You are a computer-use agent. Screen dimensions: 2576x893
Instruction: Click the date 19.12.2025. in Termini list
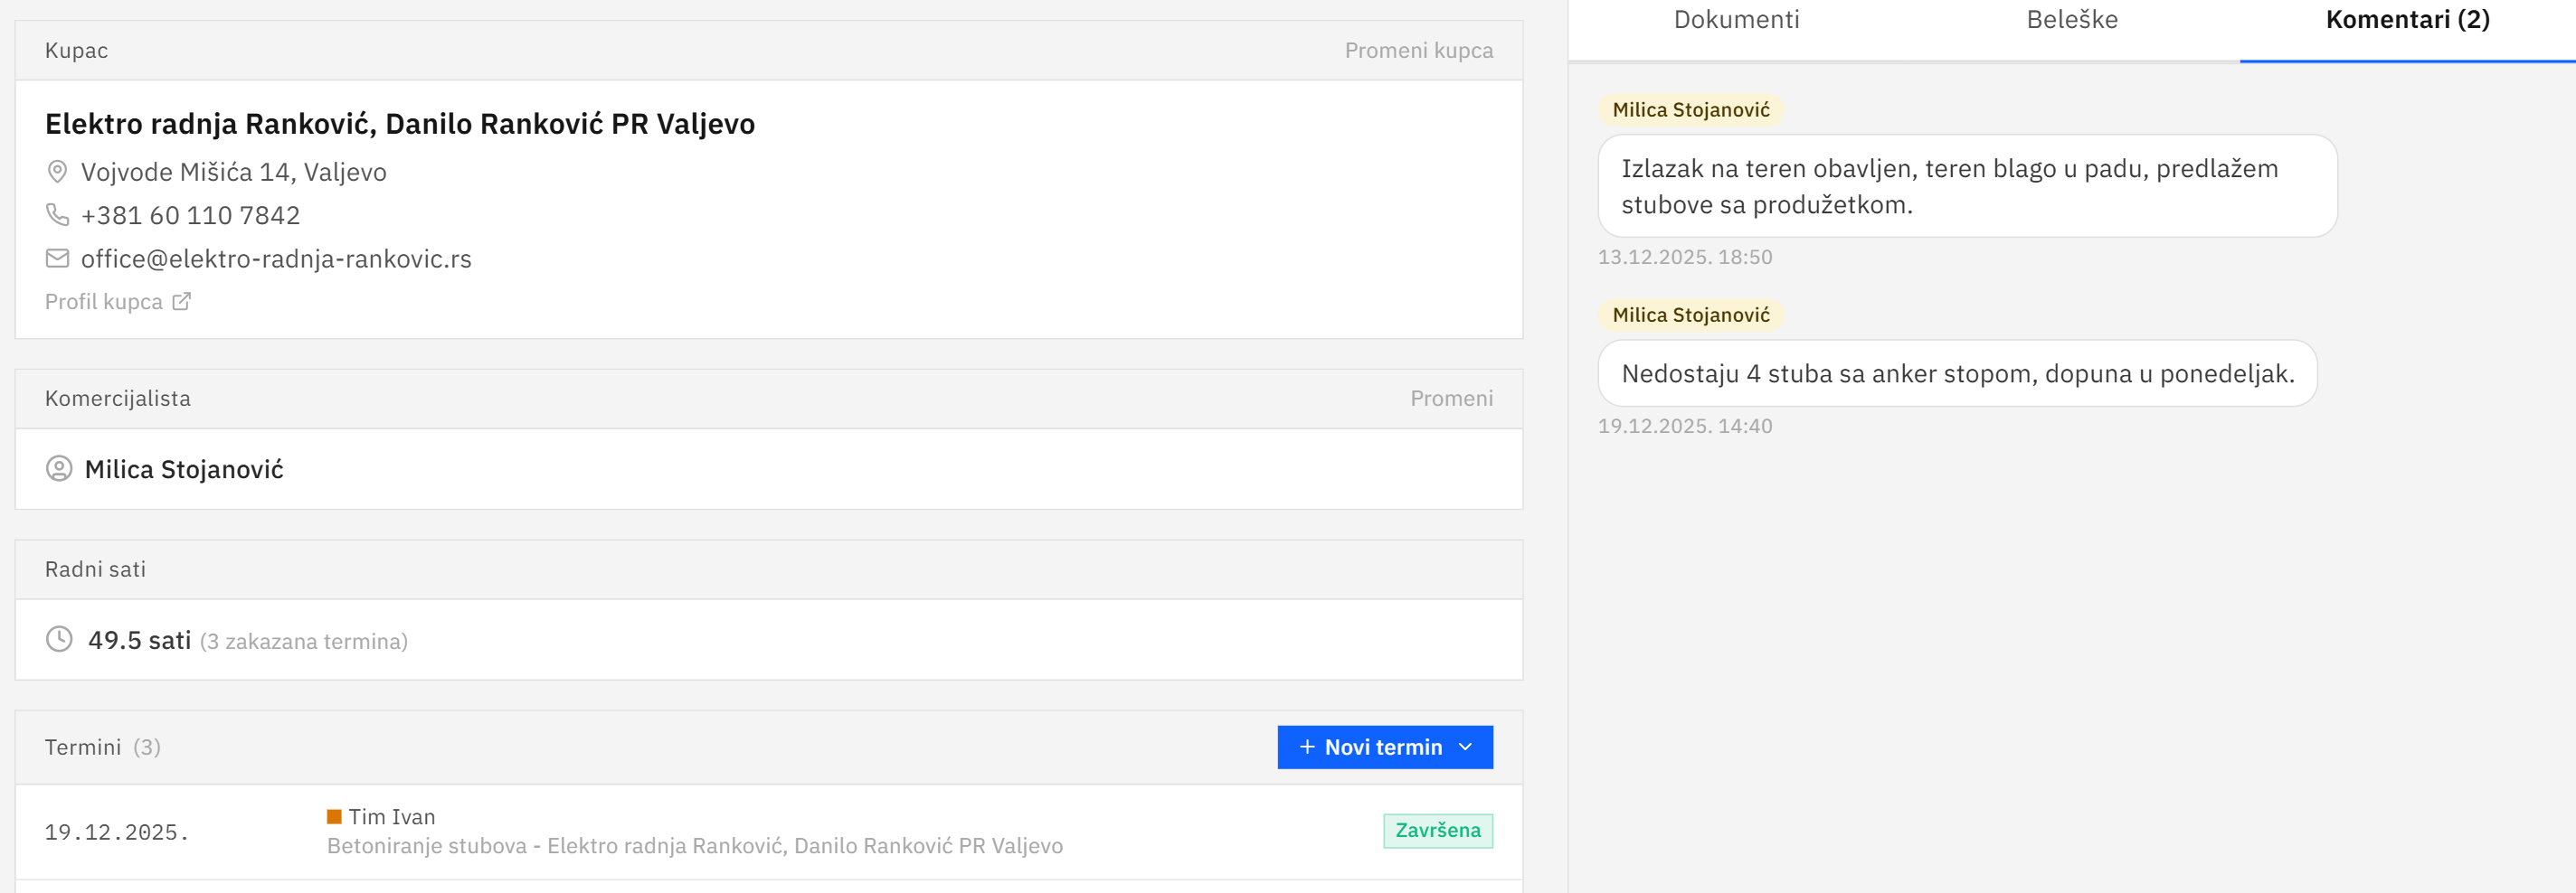pos(117,832)
